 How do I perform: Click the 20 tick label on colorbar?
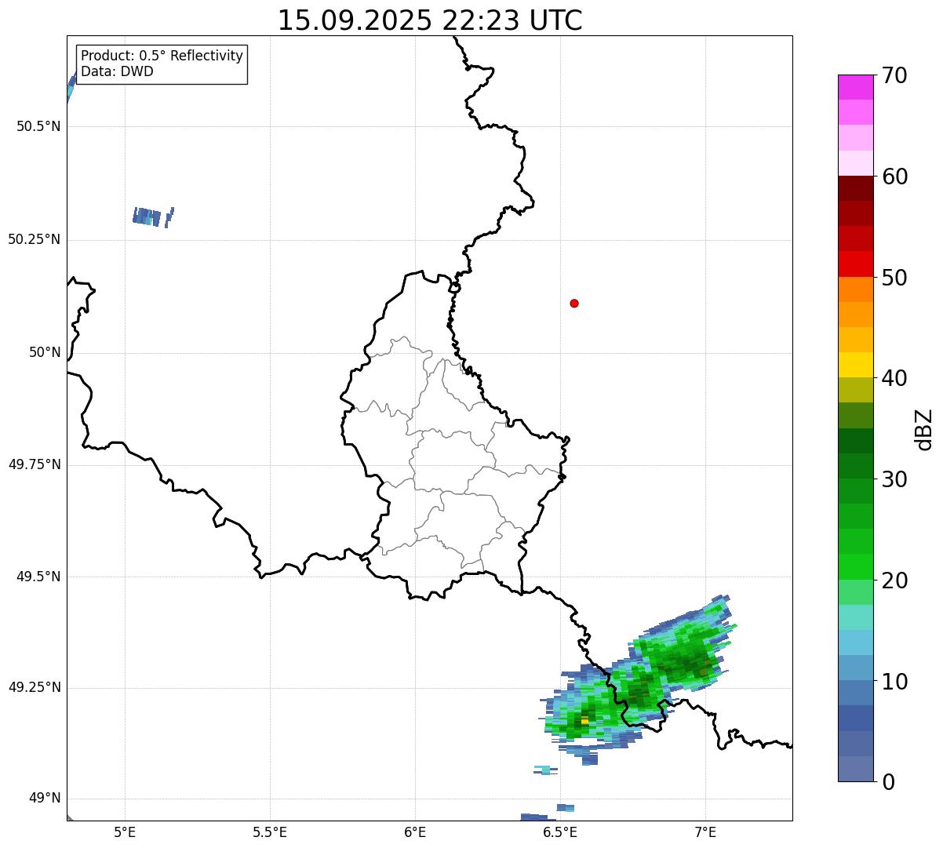pyautogui.click(x=894, y=580)
